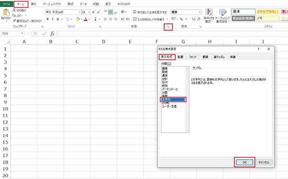This screenshot has width=288, height=179.
Task: Open the font size 11 dropdown
Action: point(89,12)
